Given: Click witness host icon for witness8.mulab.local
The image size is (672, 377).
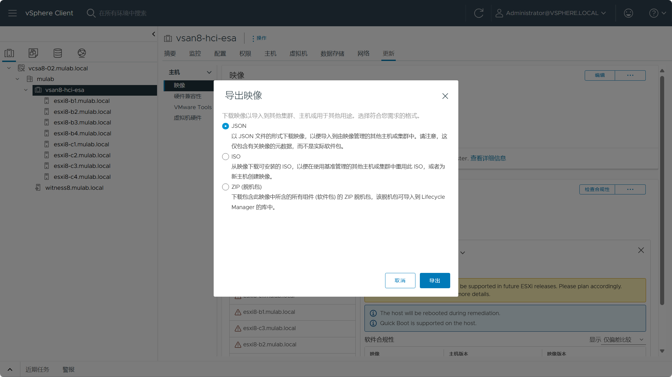Looking at the screenshot, I should pos(38,188).
